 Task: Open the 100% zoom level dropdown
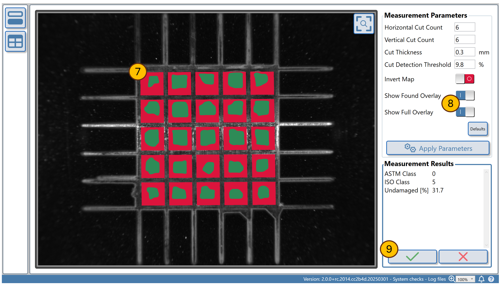465,279
